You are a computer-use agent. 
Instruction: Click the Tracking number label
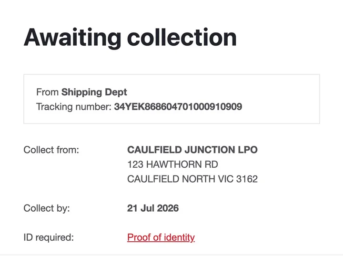point(74,107)
